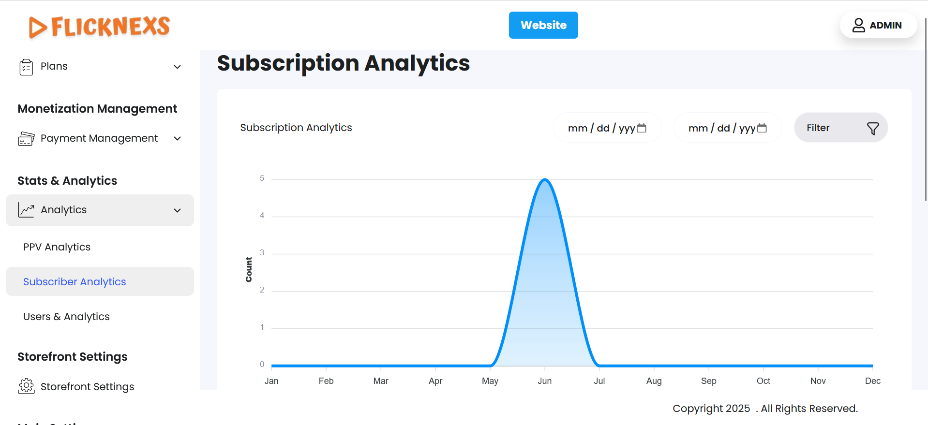Open PPV Analytics page
Image resolution: width=928 pixels, height=425 pixels.
click(57, 247)
